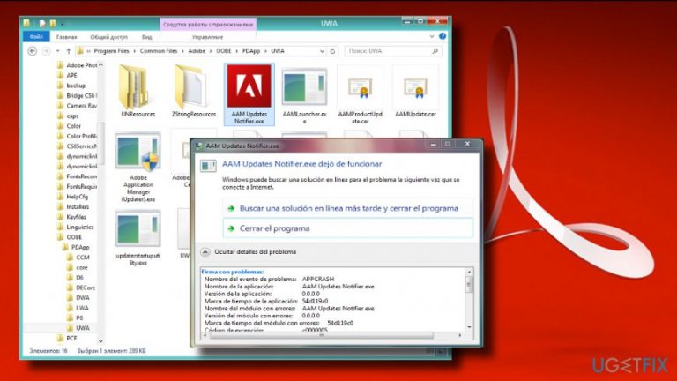The image size is (677, 381).
Task: Click the details box horizontal scrollbar
Action: 321,335
